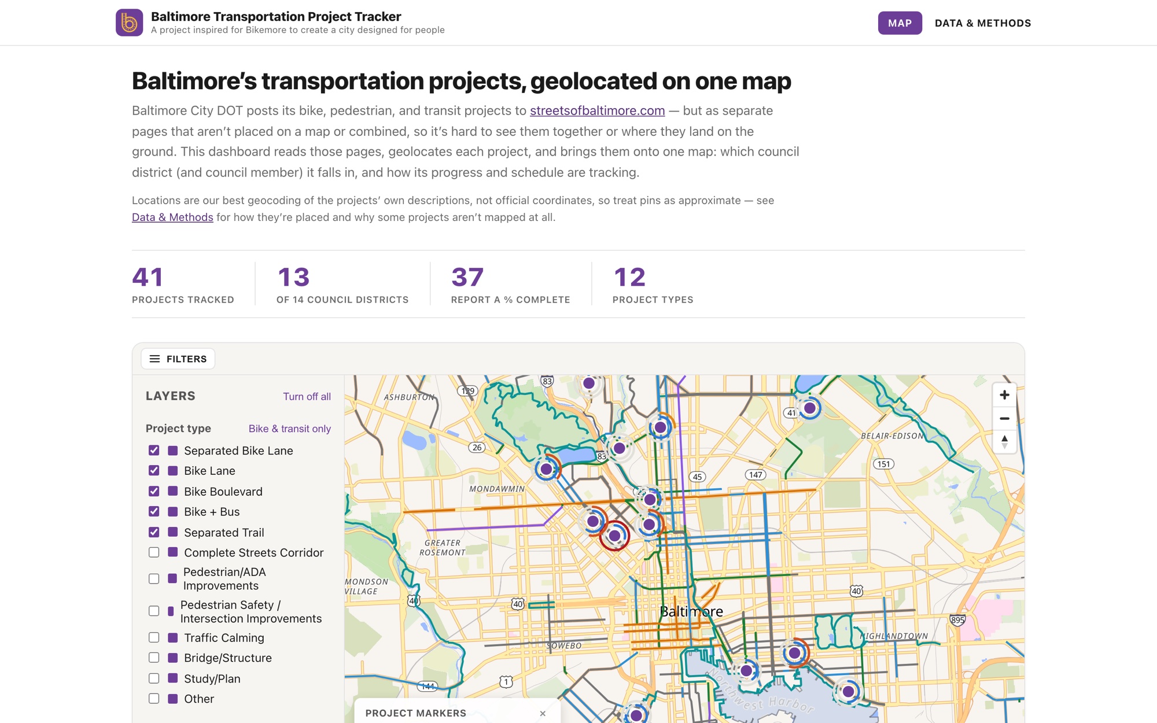The height and width of the screenshot is (723, 1157).
Task: Click the LAYERS panel heading
Action: click(171, 396)
